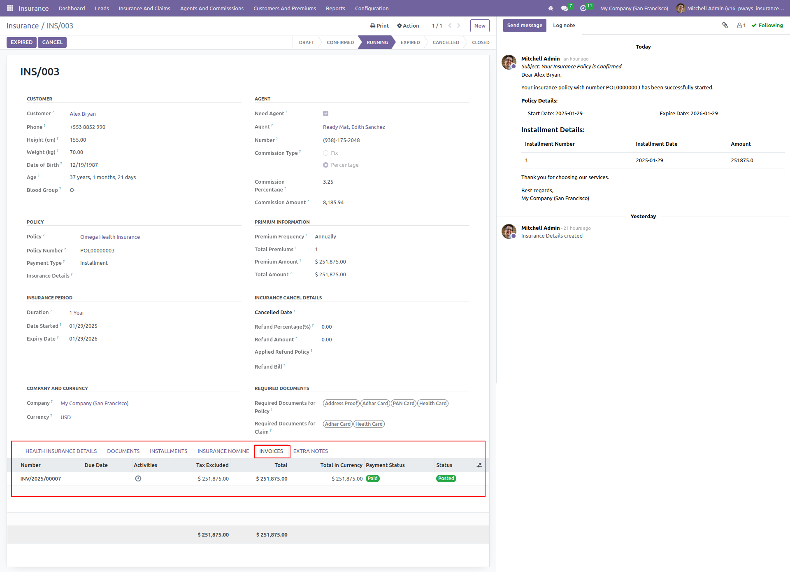Click the invoice activity clock icon
The height and width of the screenshot is (572, 790).
click(x=138, y=479)
